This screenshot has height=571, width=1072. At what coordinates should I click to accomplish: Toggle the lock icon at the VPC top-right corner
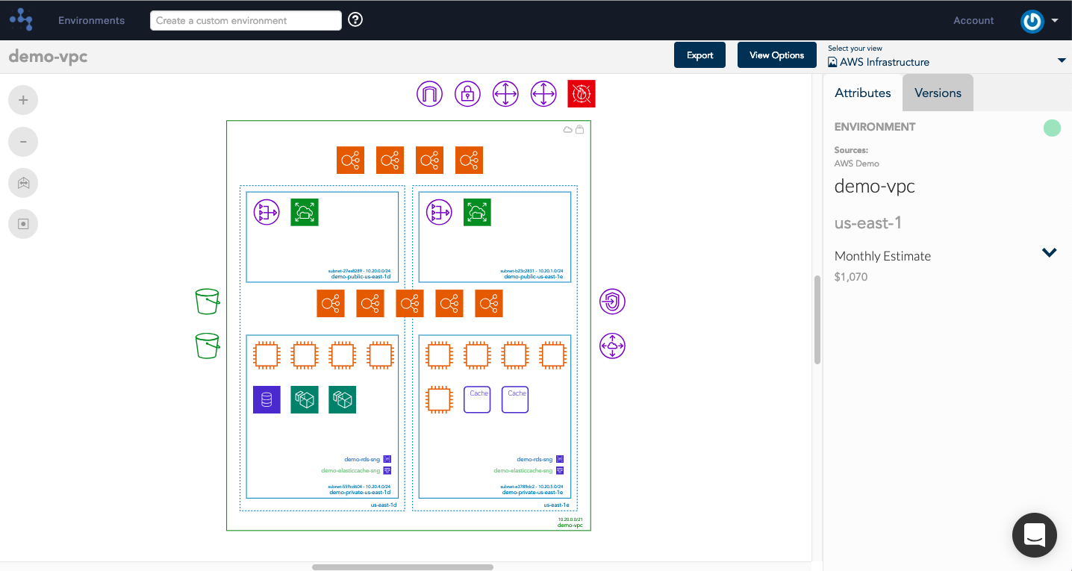tap(579, 128)
